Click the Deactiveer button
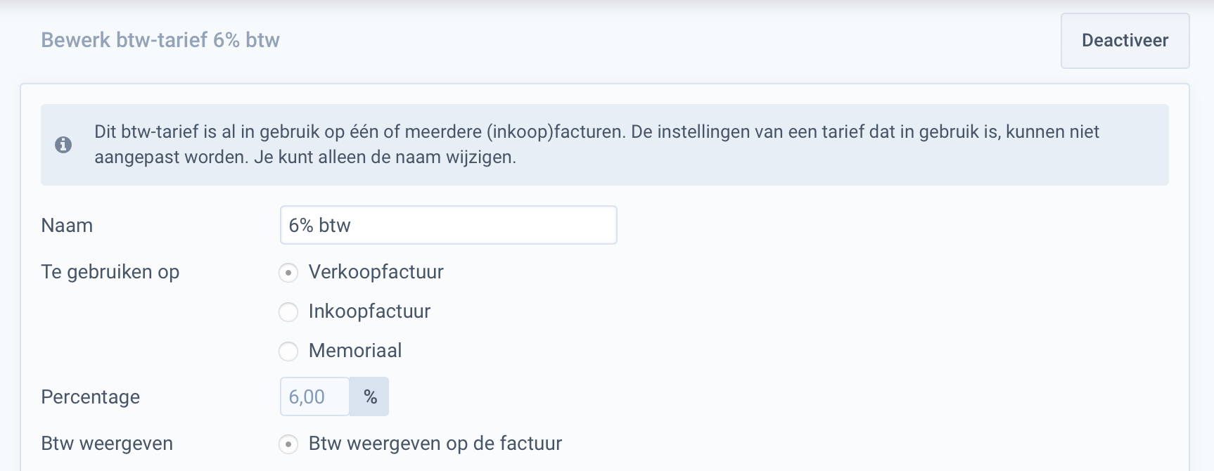Viewport: 1214px width, 471px height. [x=1124, y=40]
